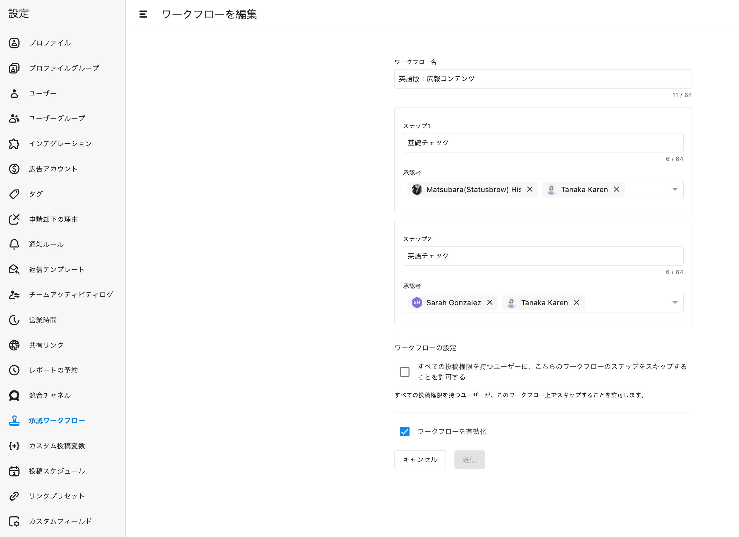Open ユーザーグループ menu item
The height and width of the screenshot is (537, 739).
click(x=57, y=118)
